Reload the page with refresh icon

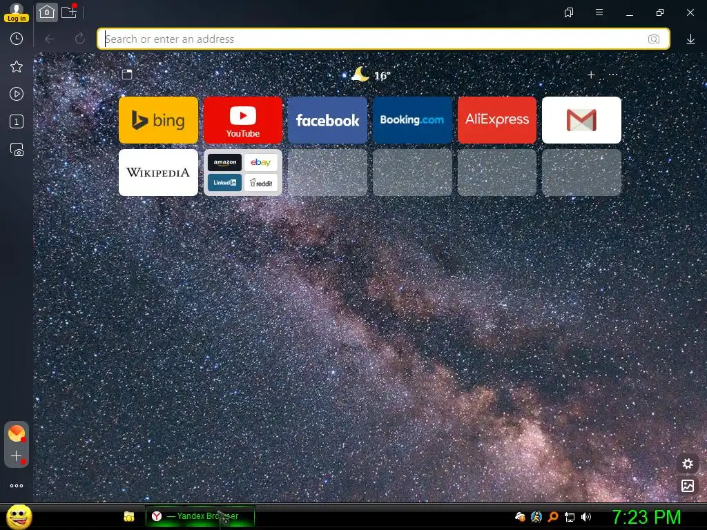(x=80, y=39)
